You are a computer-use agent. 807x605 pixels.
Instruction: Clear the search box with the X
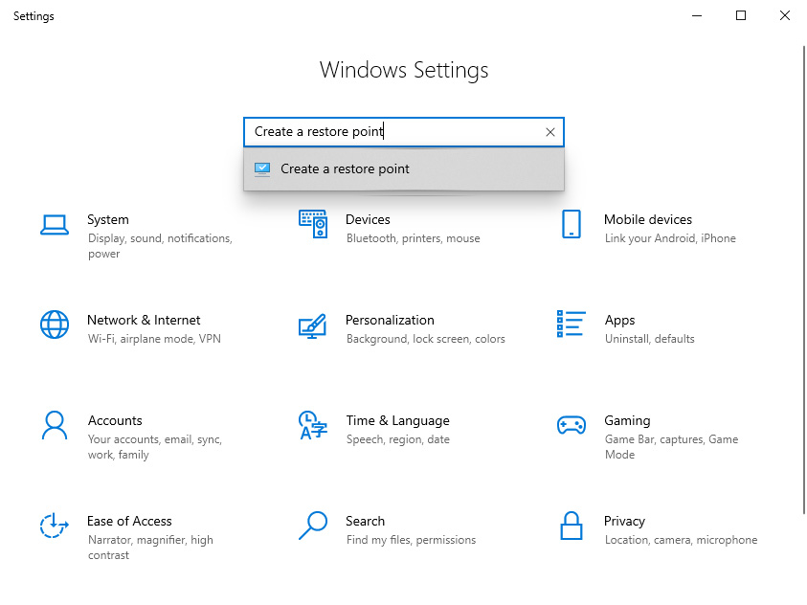[x=550, y=132]
